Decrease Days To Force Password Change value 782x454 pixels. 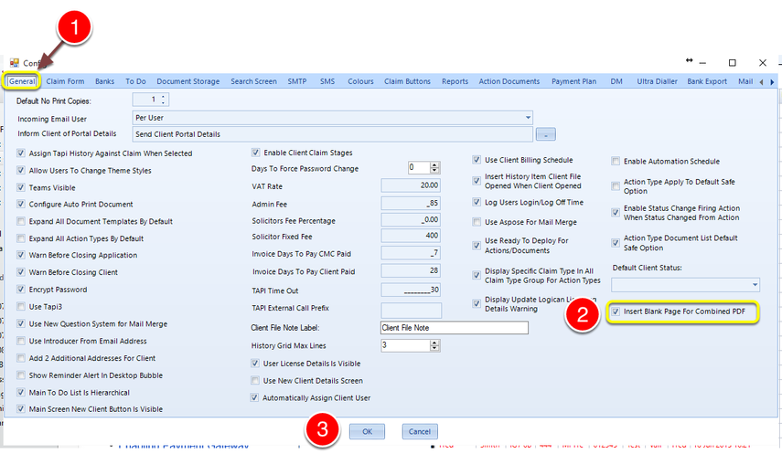point(434,171)
